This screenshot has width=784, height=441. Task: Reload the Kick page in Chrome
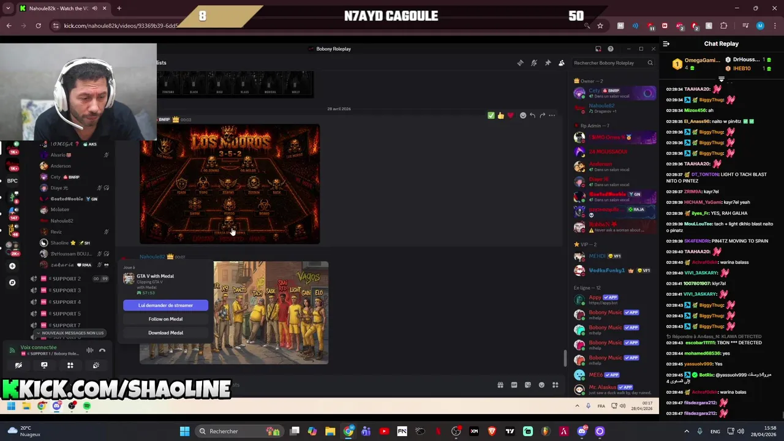pos(38,26)
